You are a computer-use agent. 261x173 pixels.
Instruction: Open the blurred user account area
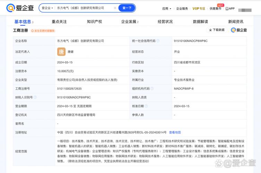[x=245, y=10]
